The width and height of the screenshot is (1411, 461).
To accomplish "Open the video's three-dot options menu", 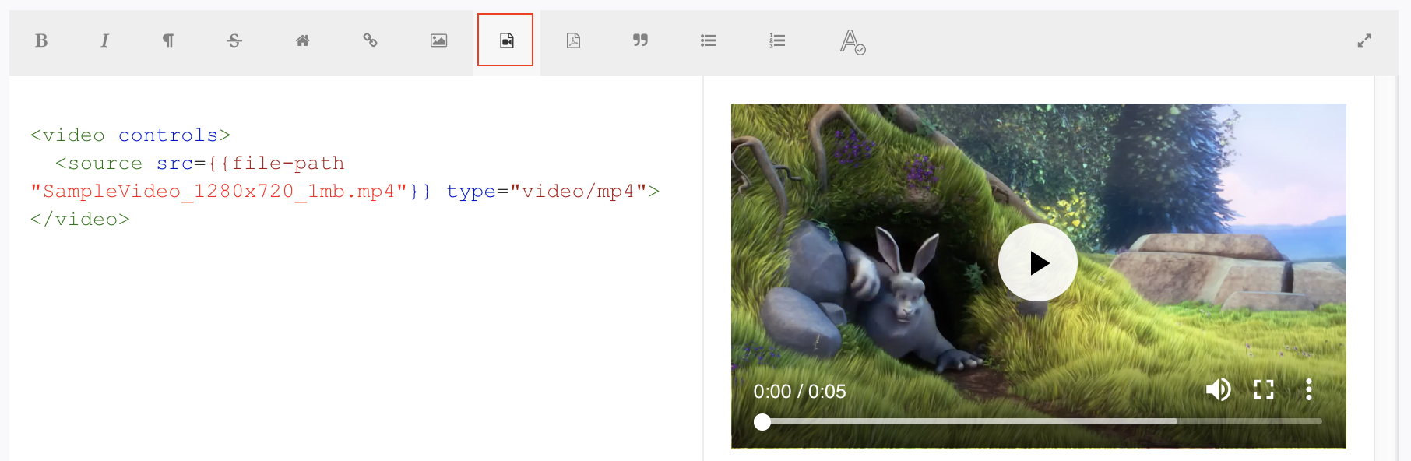I will [1308, 389].
